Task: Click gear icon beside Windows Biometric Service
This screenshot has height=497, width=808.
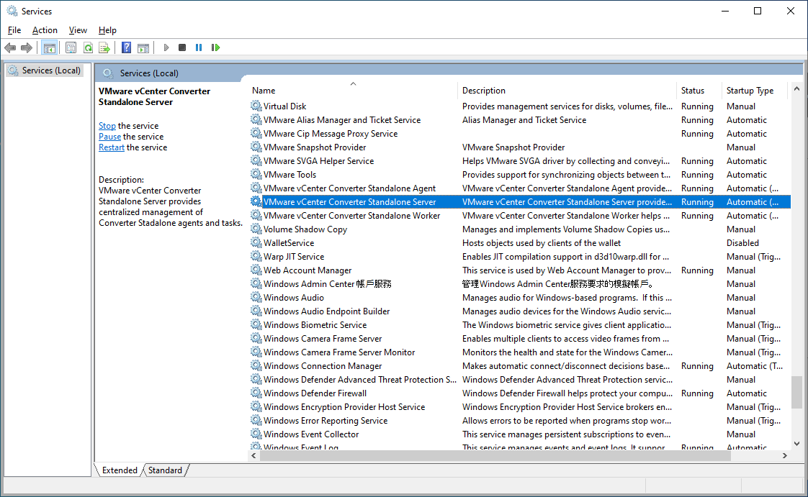Action: 256,324
